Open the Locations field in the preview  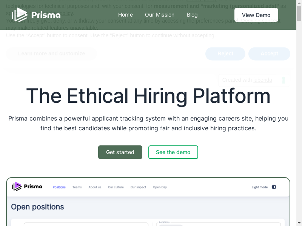[219, 224]
